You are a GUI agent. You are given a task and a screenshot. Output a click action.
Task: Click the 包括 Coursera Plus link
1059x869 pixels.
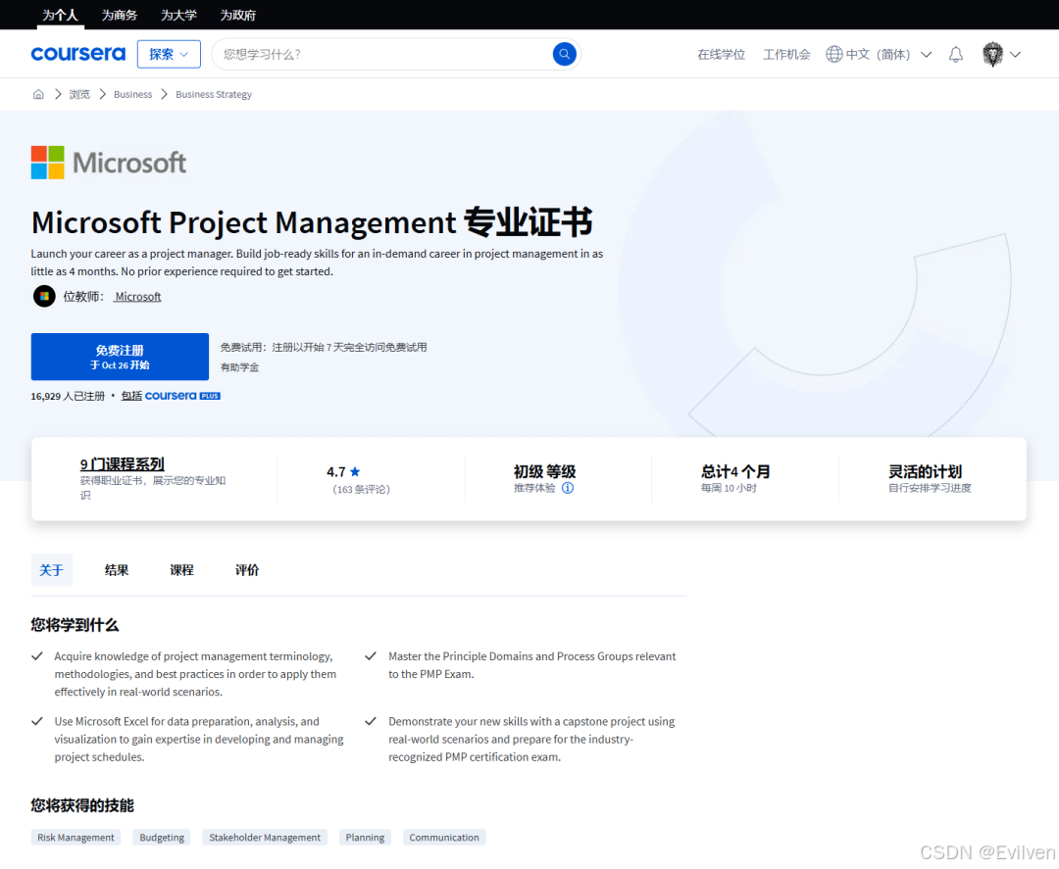click(171, 396)
